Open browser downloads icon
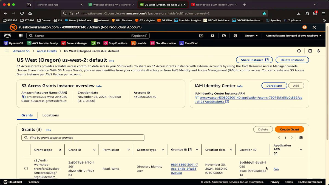 pos(299,13)
